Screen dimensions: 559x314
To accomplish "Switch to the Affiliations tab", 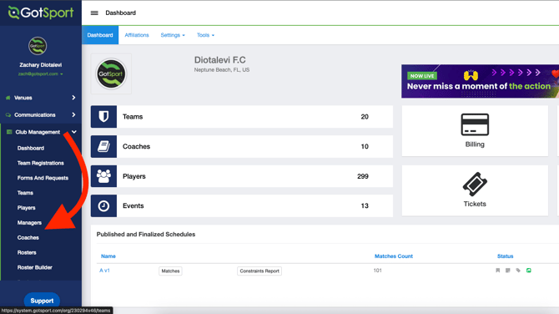I will [x=137, y=35].
